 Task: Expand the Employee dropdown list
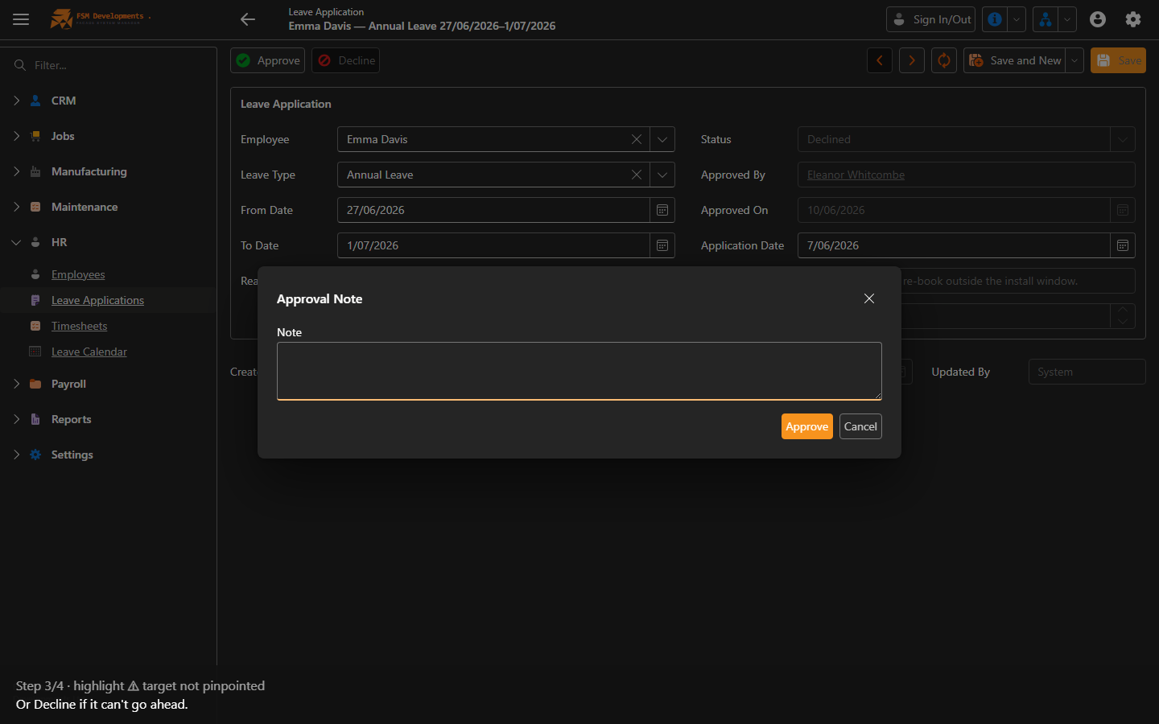coord(662,139)
